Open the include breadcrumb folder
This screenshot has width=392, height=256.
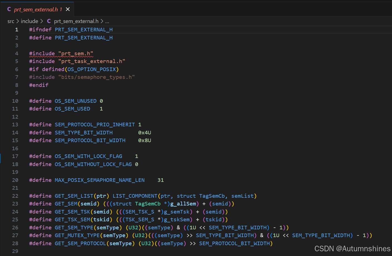coord(29,21)
